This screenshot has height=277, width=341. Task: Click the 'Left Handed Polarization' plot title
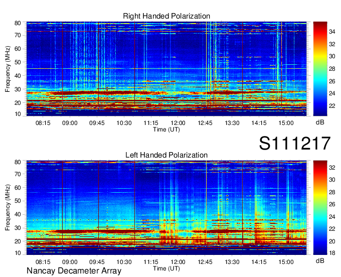click(x=166, y=155)
